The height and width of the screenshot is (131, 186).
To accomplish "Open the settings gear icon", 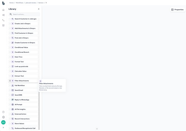I will [3, 117].
